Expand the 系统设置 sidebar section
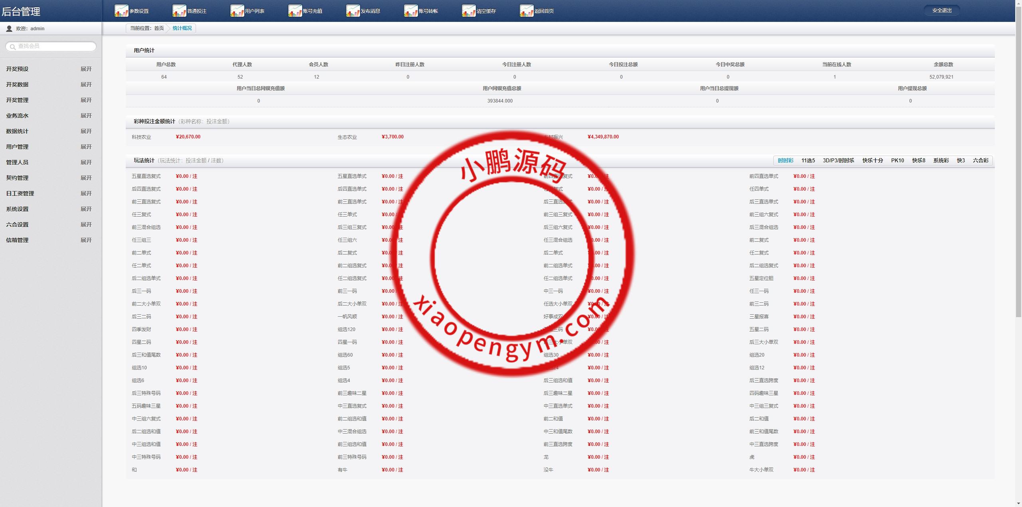1022x507 pixels. (86, 209)
